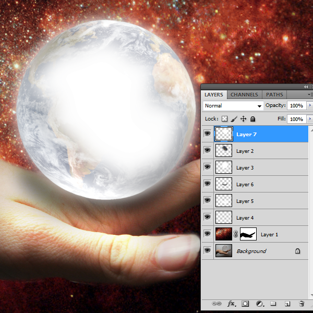313x313 pixels.
Task: Open the Normal blend mode dropdown
Action: point(233,105)
